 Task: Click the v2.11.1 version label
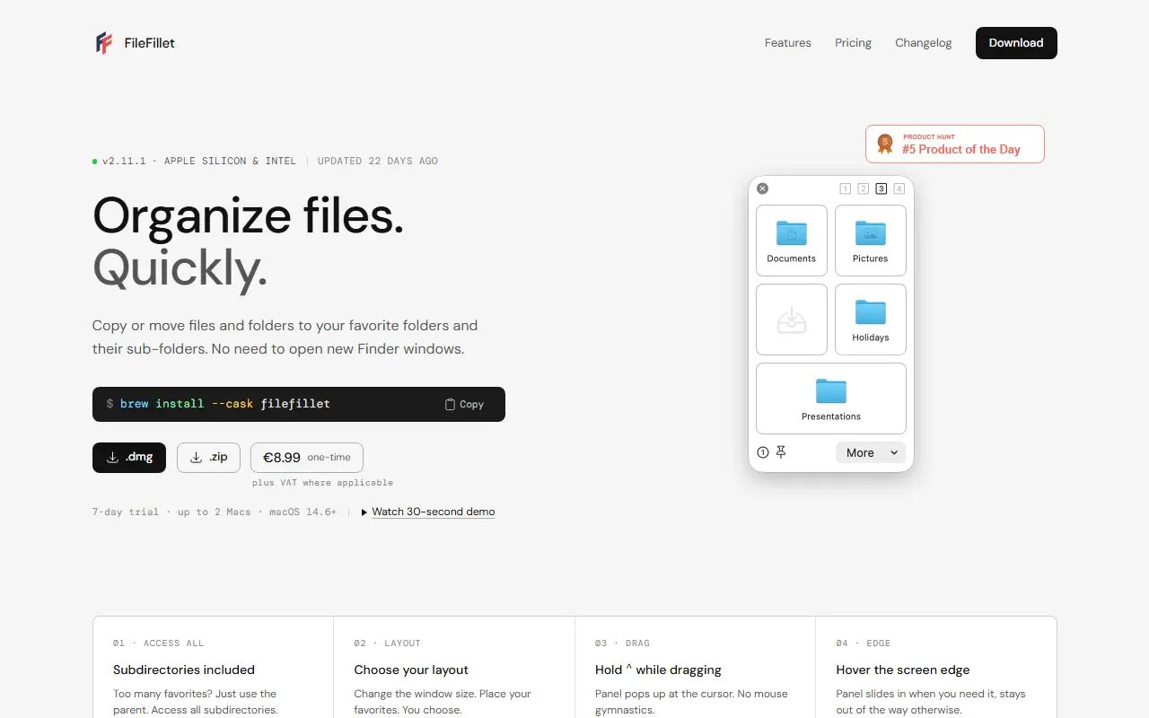point(125,162)
